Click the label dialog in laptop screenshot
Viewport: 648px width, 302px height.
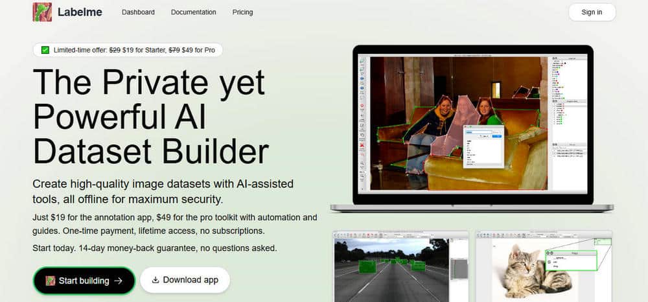[483, 146]
